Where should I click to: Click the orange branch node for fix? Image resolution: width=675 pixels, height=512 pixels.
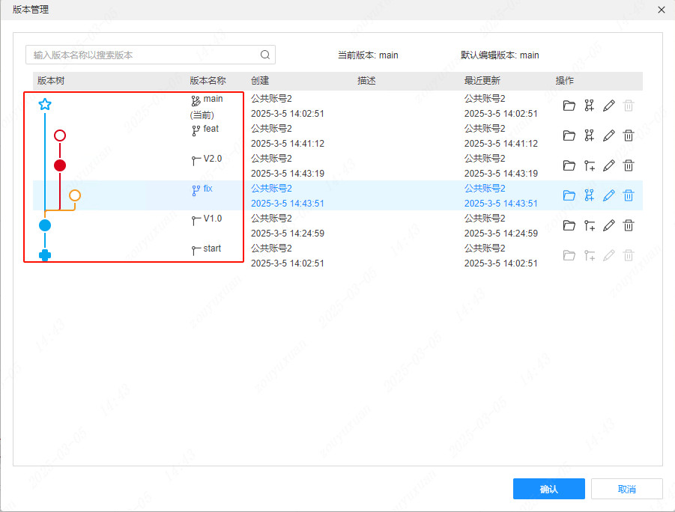74,195
